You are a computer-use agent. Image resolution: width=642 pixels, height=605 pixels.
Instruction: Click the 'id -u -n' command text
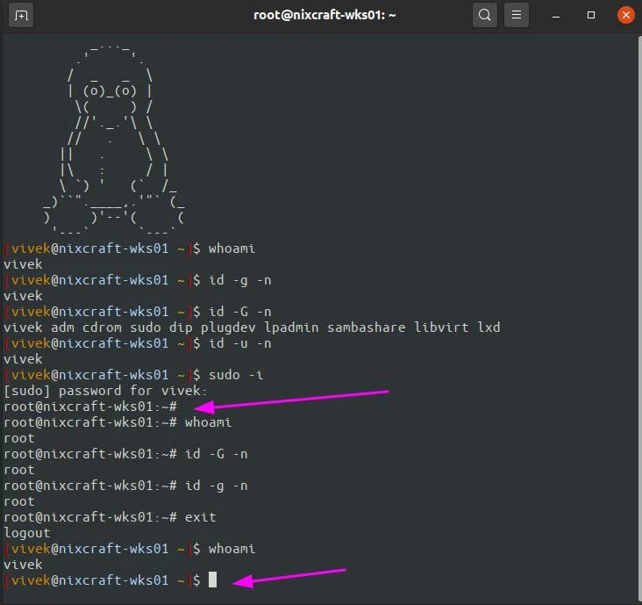click(x=240, y=343)
